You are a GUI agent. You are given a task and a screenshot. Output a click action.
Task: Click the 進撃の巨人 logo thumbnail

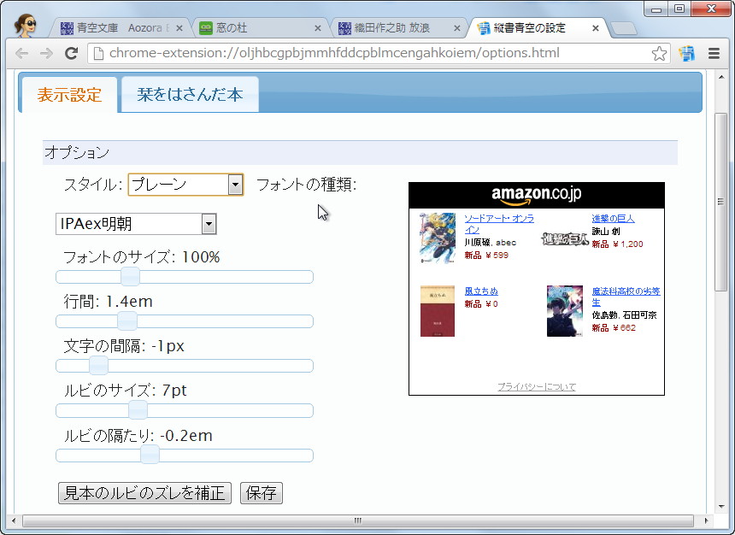pyautogui.click(x=565, y=239)
